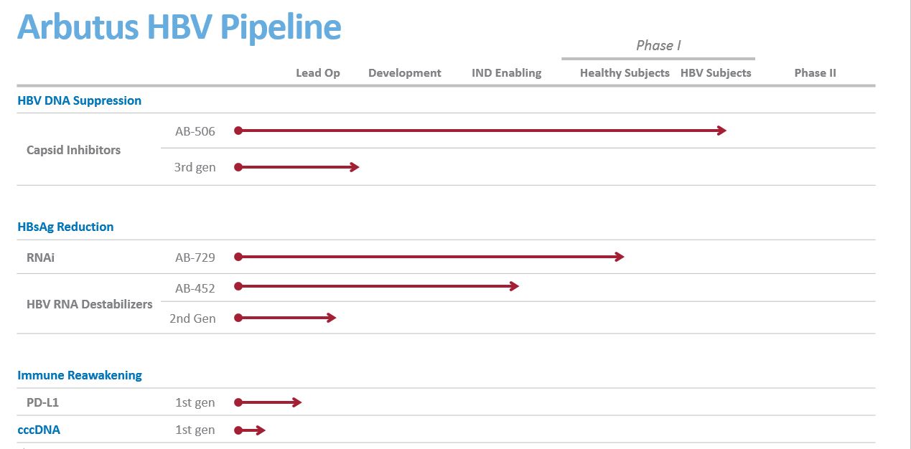This screenshot has height=449, width=911.
Task: Select the AB-729 compound label
Action: pos(195,257)
